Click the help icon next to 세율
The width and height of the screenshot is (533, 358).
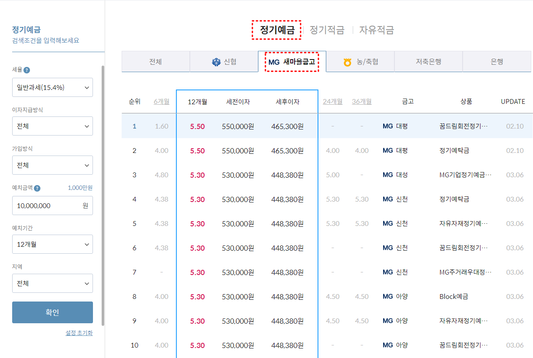(27, 70)
